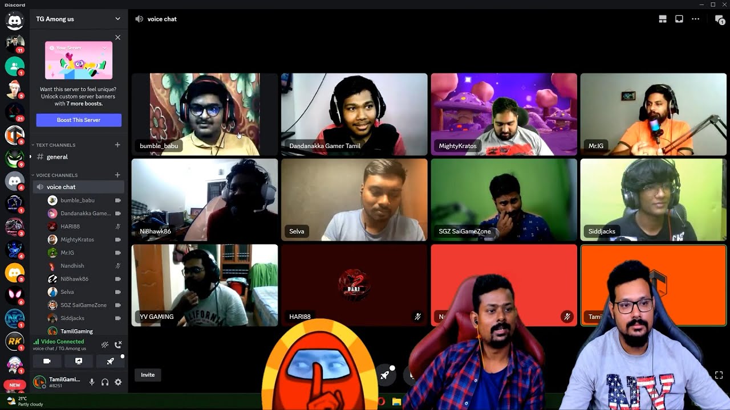The width and height of the screenshot is (730, 410).
Task: Open user settings gear
Action: (118, 382)
